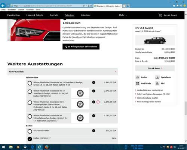Open the Extras menu
Viewport: 187px width, 150px height.
(x=38, y=10)
